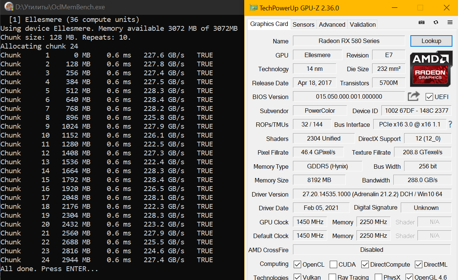The image size is (458, 280).
Task: Click the ROPs/TMUs field 32 / 144
Action: click(312, 124)
